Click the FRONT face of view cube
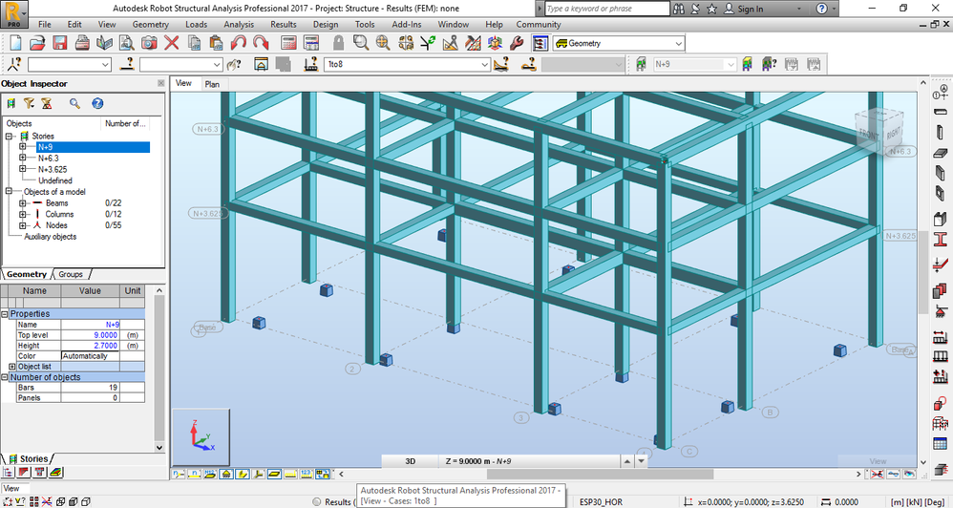 click(869, 135)
